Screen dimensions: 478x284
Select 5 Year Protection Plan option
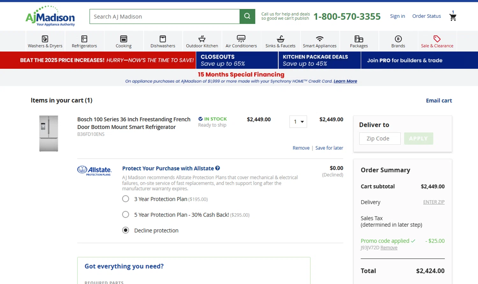(126, 215)
